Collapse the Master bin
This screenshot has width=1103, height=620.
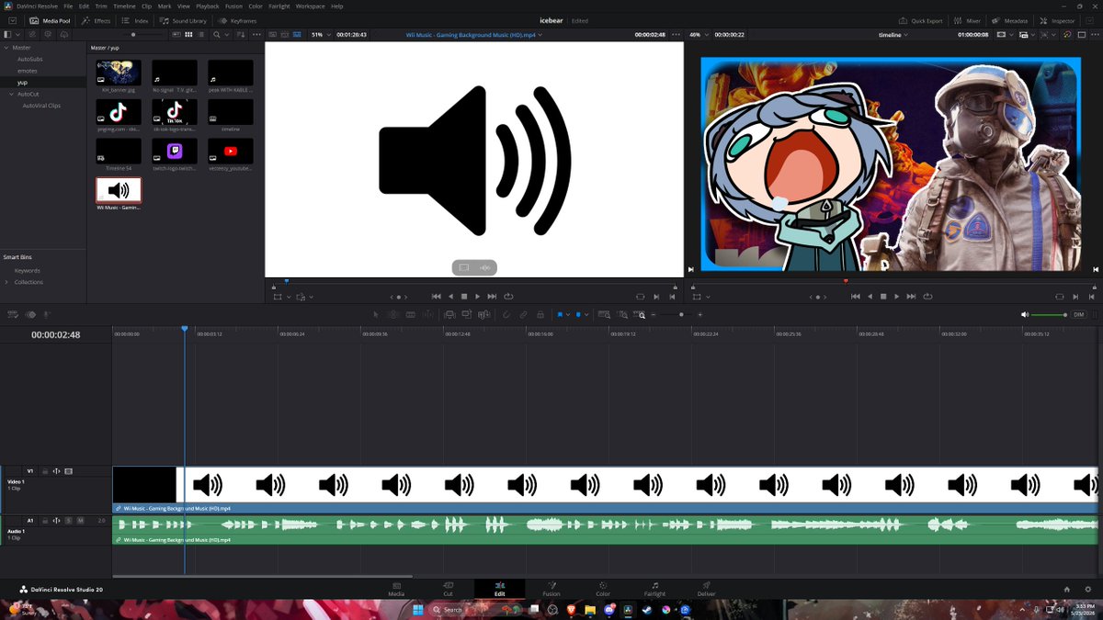pos(6,47)
